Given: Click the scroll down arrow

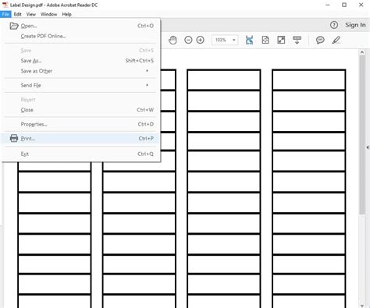Looking at the screenshot, I should tap(362, 306).
